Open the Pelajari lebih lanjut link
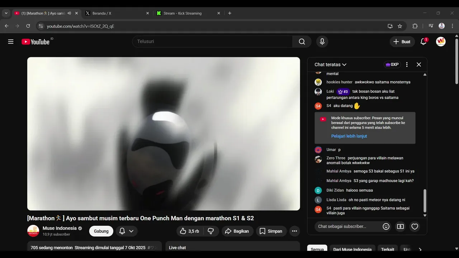Viewport: 459px width, 258px height. click(x=349, y=136)
